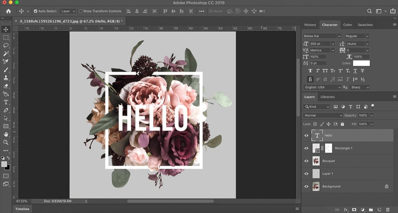Open the search magnifier in options bar
Image resolution: width=398 pixels, height=213 pixels.
coord(369,11)
